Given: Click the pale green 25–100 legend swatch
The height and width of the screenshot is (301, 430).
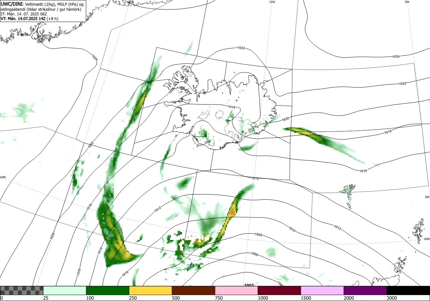Looking at the screenshot, I should (x=65, y=290).
